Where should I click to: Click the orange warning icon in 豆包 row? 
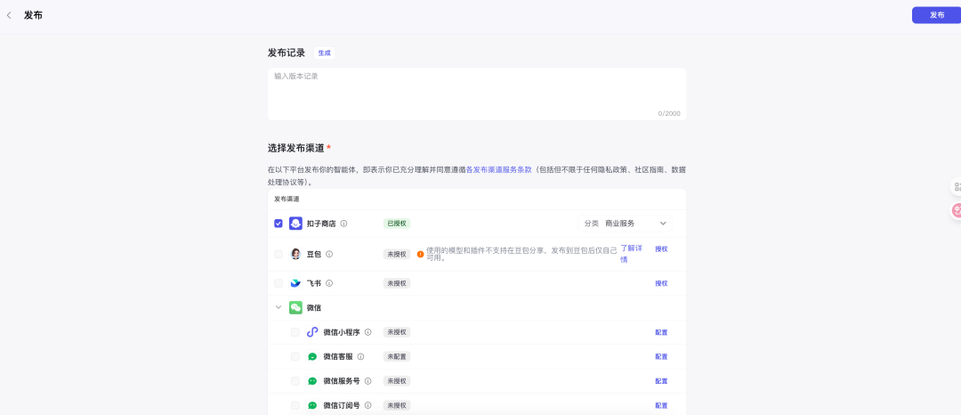(420, 254)
